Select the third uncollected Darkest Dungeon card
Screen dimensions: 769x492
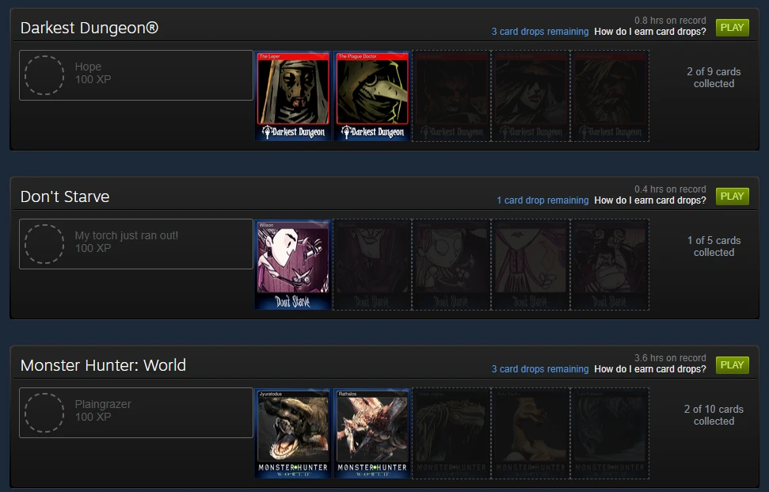tap(610, 96)
